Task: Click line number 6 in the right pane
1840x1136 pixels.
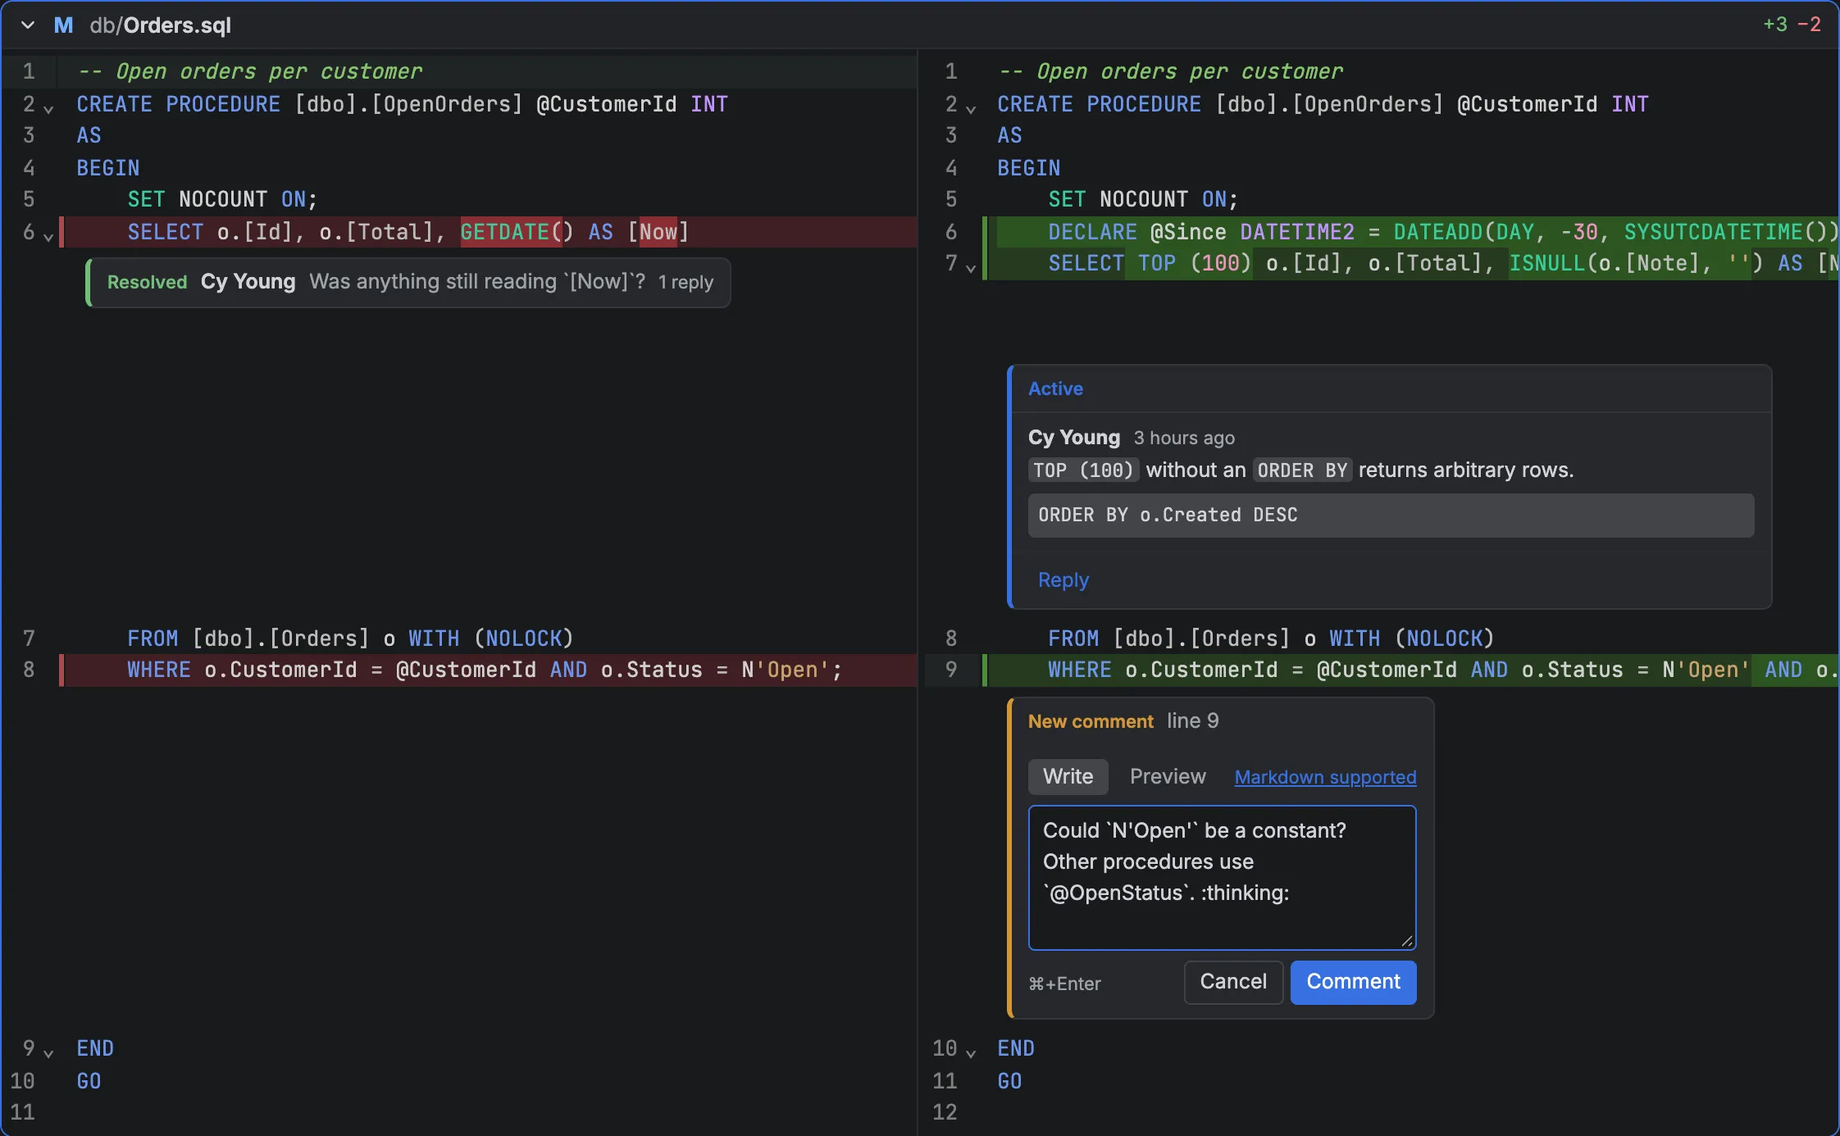Action: coord(950,232)
